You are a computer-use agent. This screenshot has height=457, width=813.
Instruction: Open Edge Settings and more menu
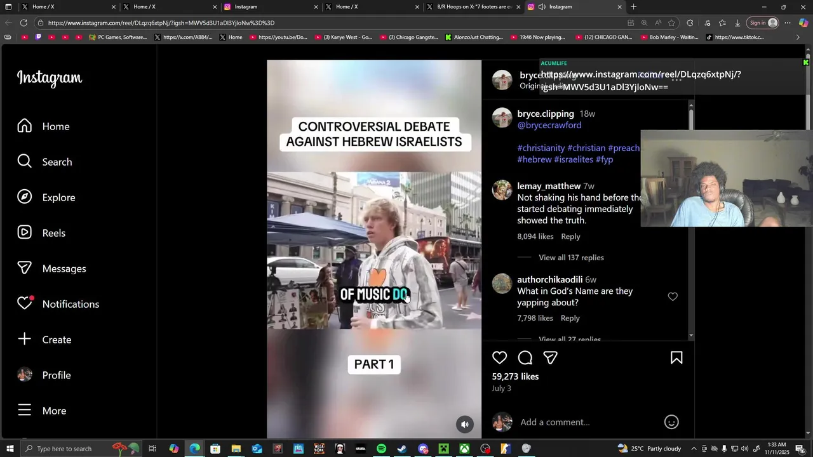(x=788, y=23)
